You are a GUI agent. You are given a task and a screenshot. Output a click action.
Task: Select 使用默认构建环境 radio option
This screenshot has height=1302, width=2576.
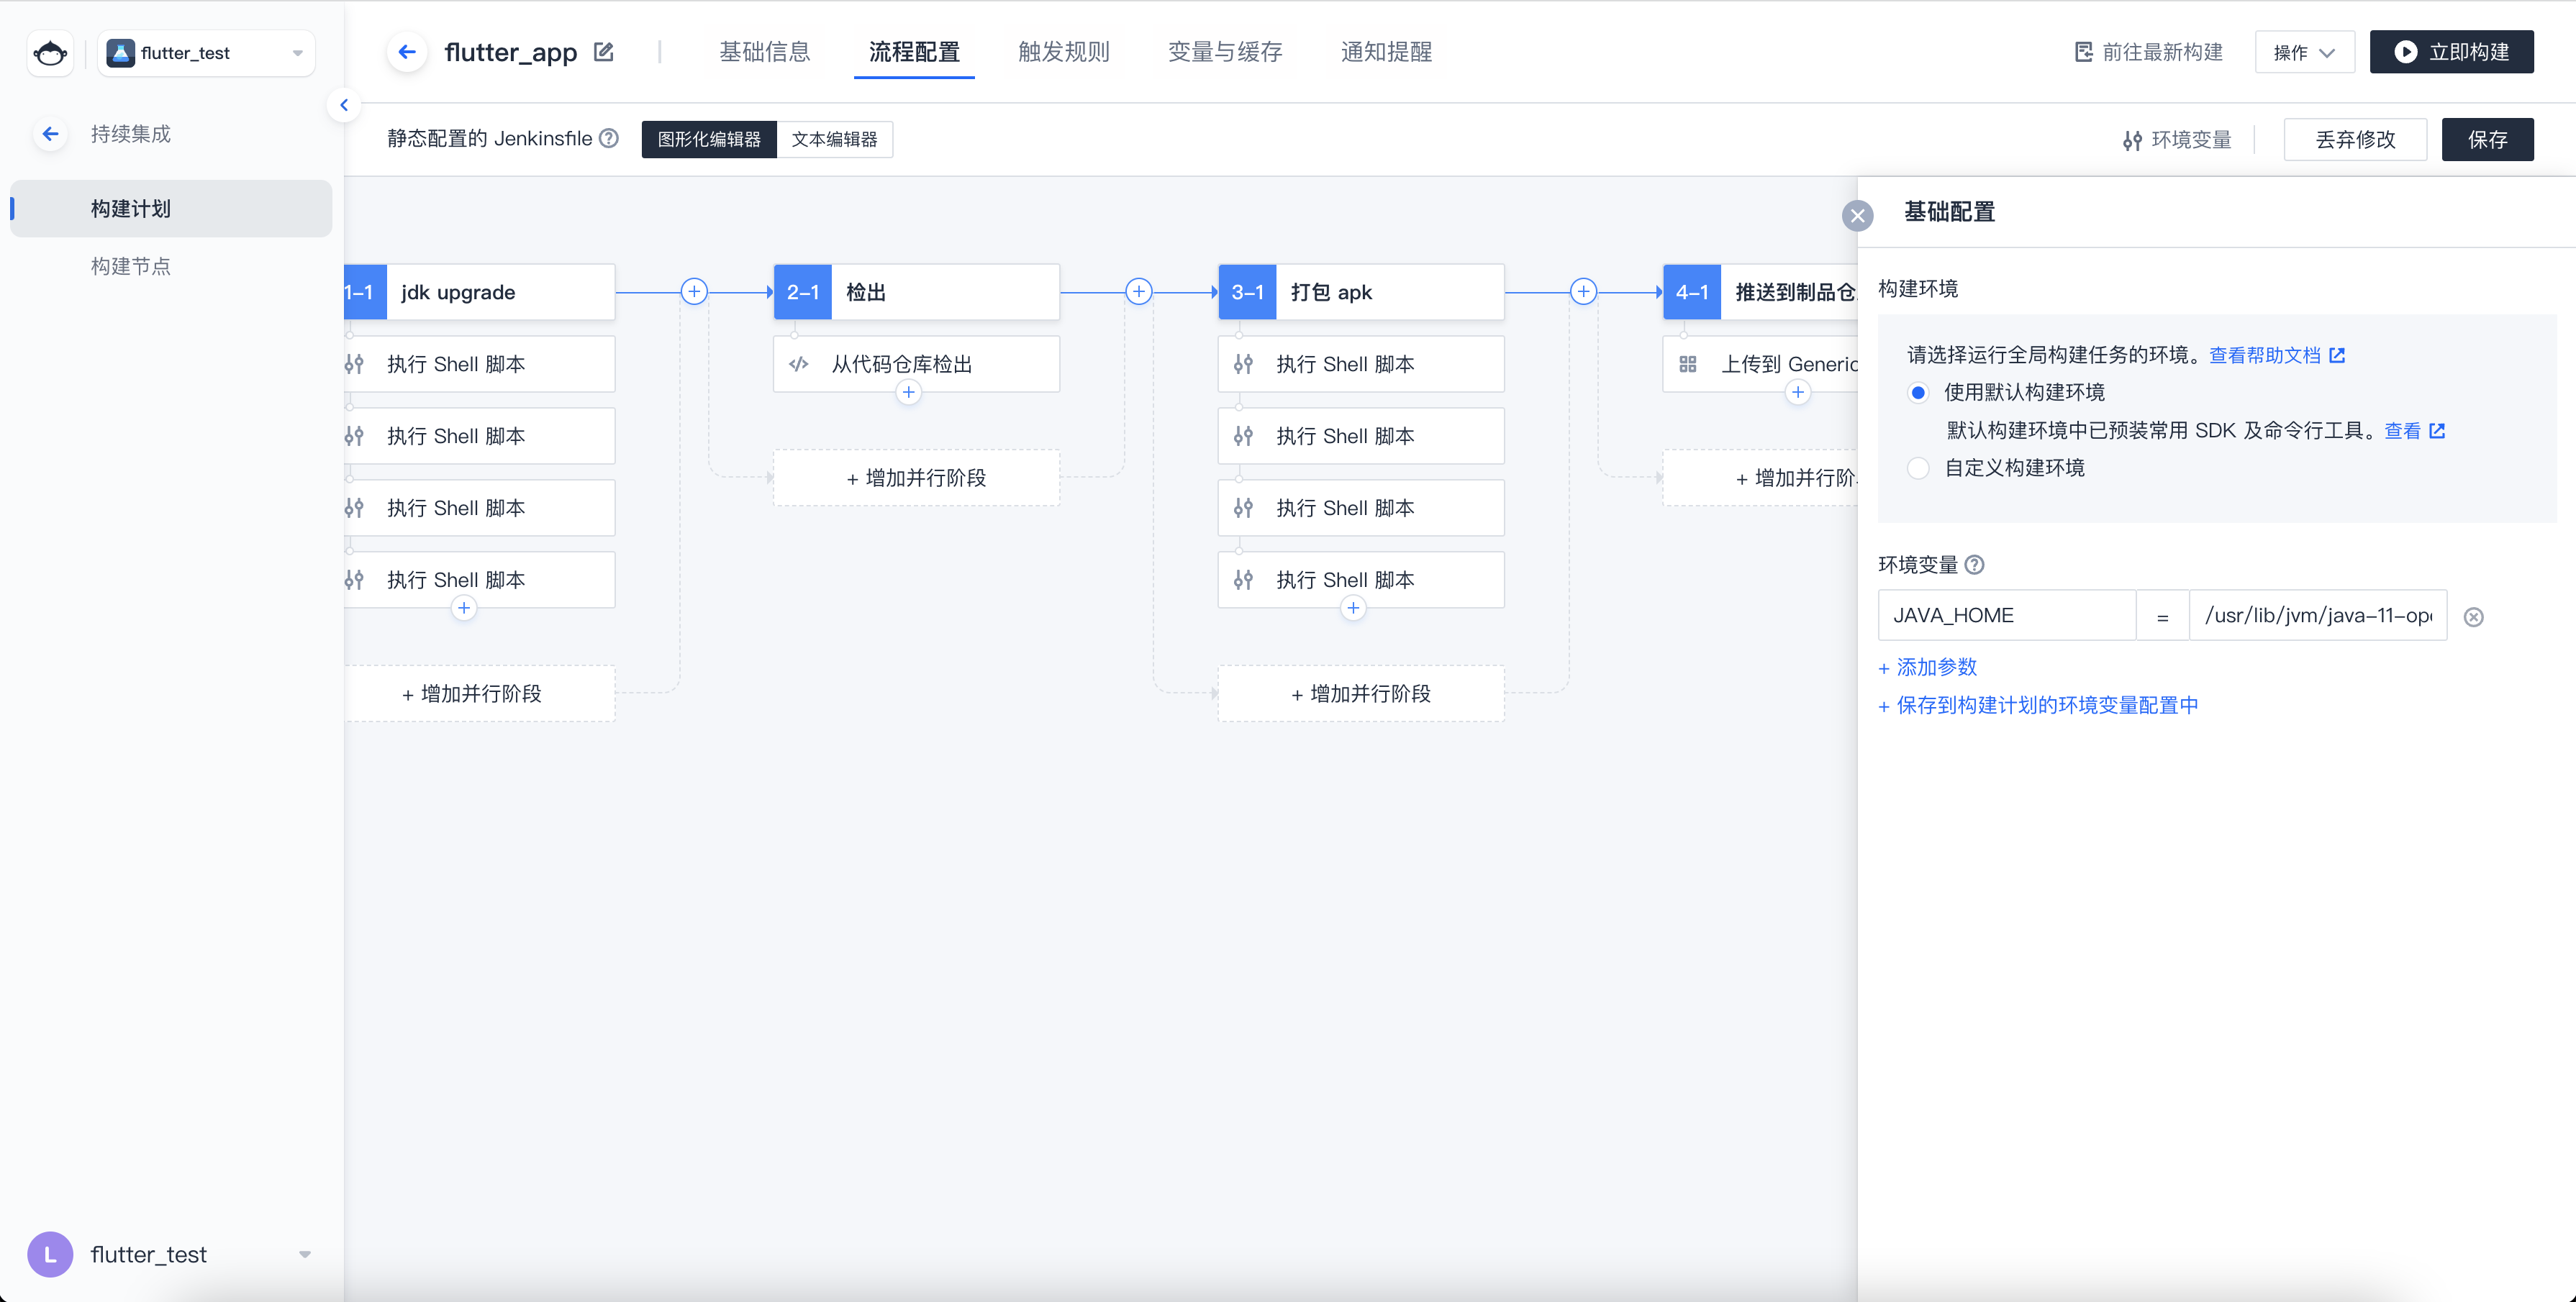(x=1917, y=392)
